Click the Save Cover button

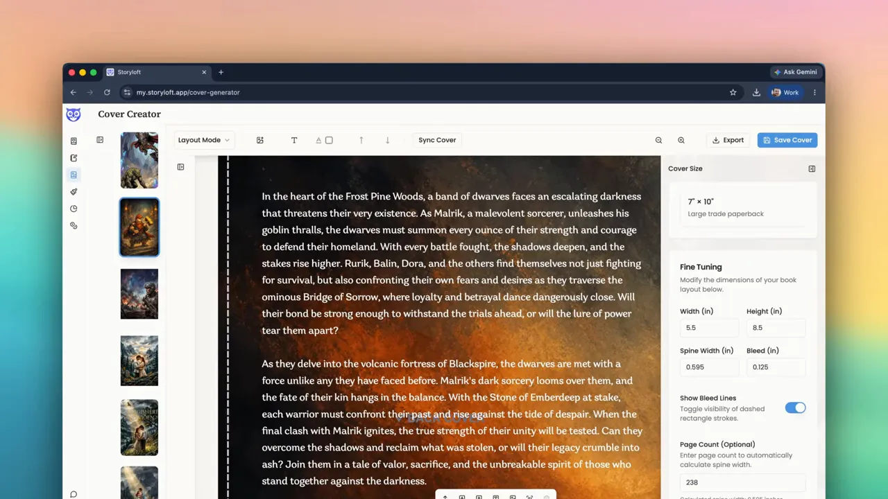pyautogui.click(x=787, y=140)
